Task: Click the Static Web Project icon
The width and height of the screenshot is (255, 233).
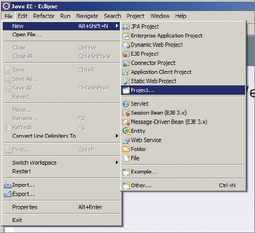Action: (x=126, y=81)
